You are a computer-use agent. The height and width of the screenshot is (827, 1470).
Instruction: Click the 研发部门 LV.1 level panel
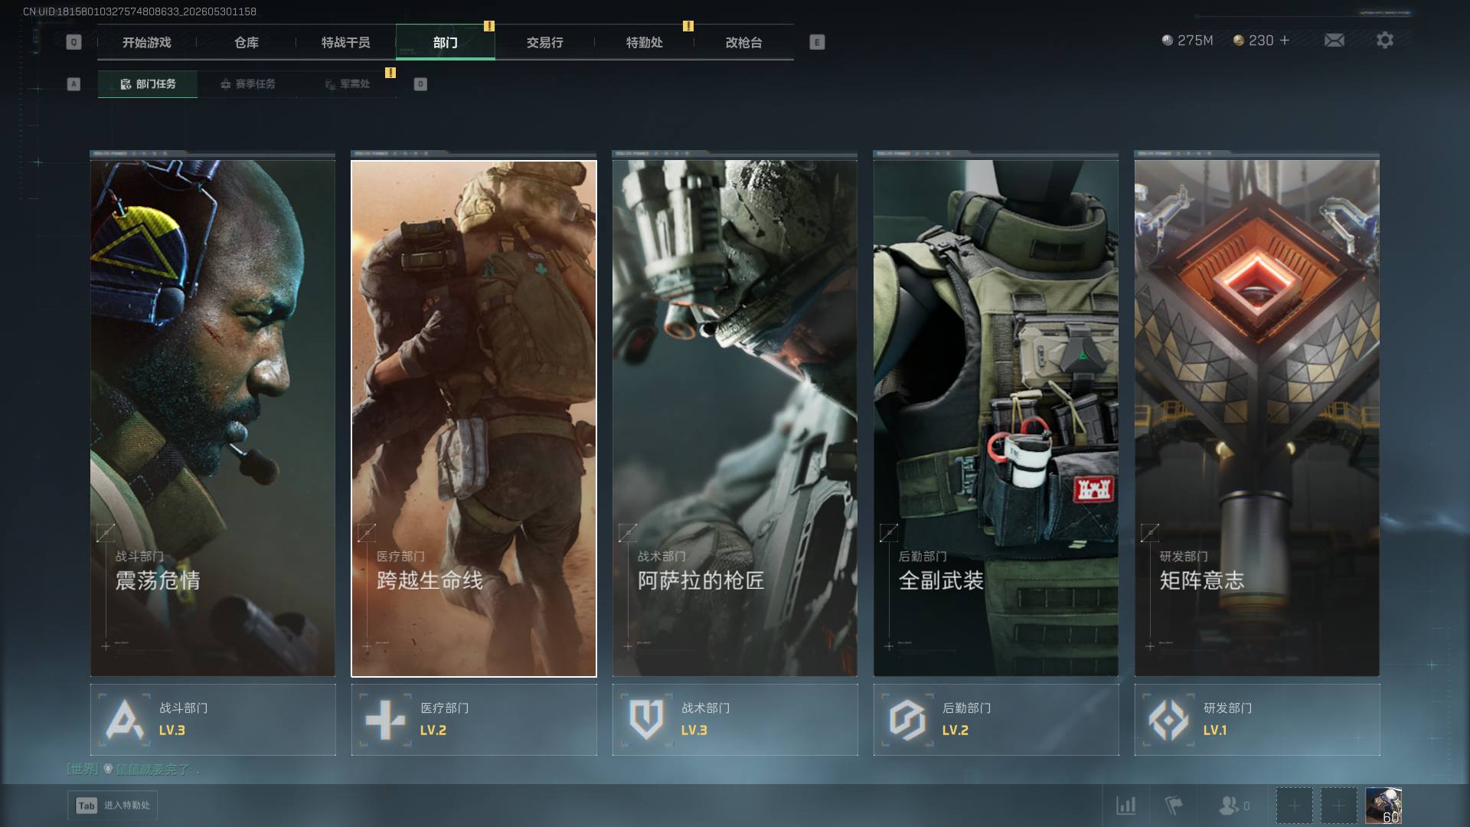[x=1257, y=719]
